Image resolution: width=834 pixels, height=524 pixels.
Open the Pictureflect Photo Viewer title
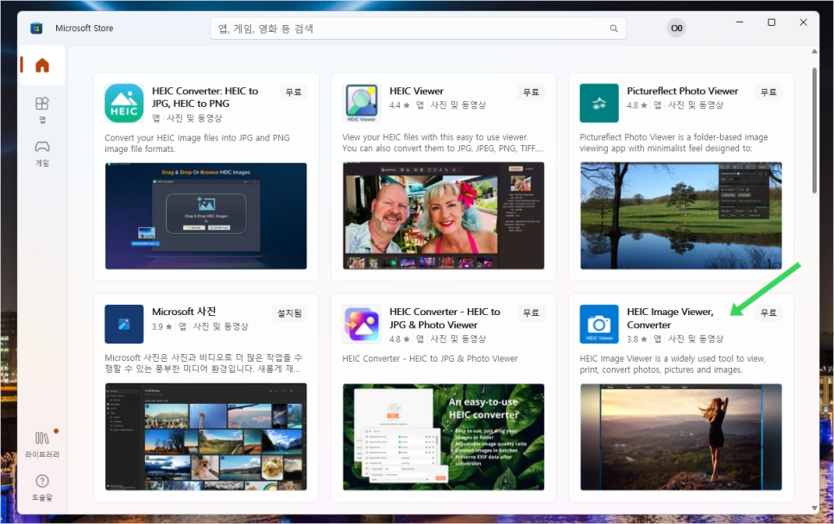point(682,91)
